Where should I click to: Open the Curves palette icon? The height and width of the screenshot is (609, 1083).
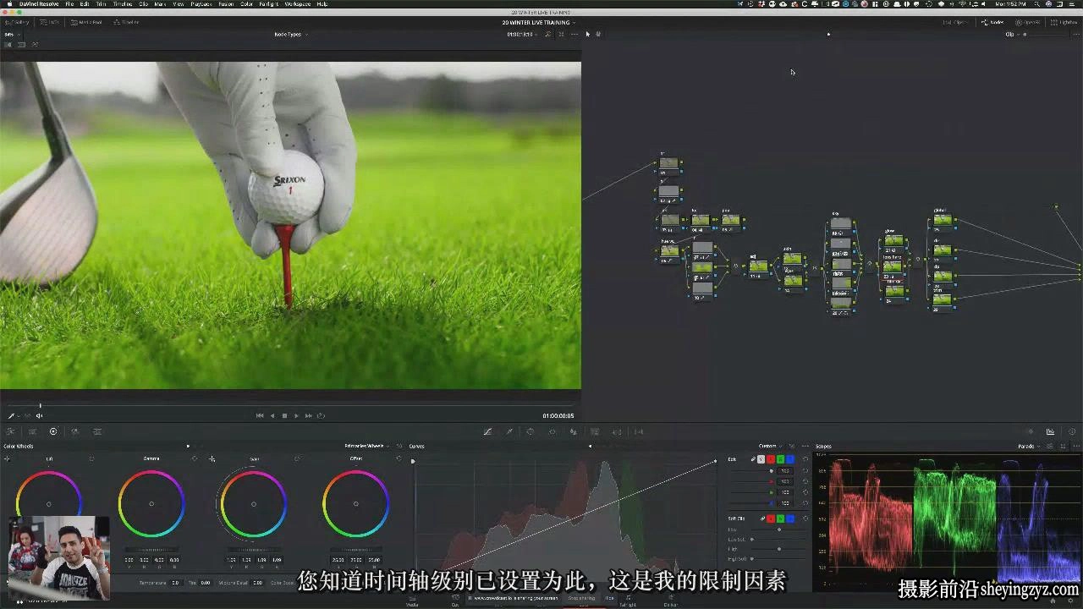click(487, 431)
